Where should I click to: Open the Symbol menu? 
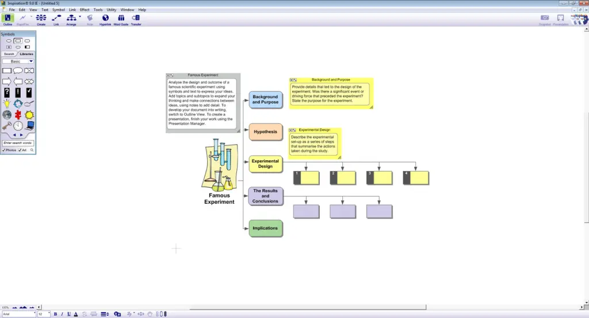[x=59, y=10]
